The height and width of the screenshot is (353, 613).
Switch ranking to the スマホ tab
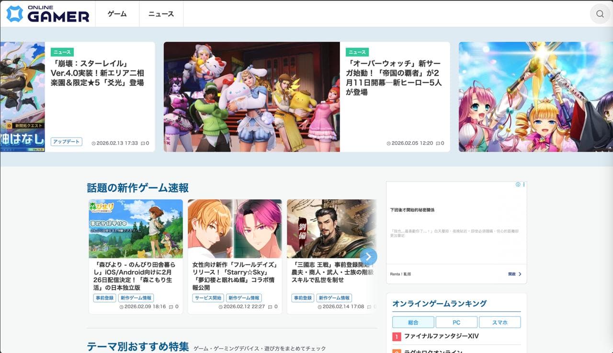[500, 322]
